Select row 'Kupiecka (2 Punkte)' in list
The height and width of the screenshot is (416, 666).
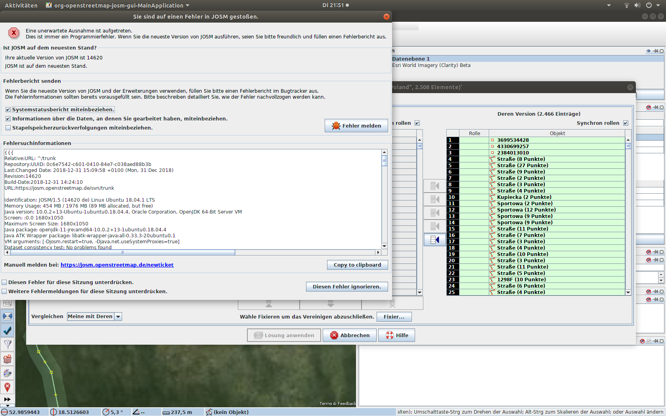point(524,197)
